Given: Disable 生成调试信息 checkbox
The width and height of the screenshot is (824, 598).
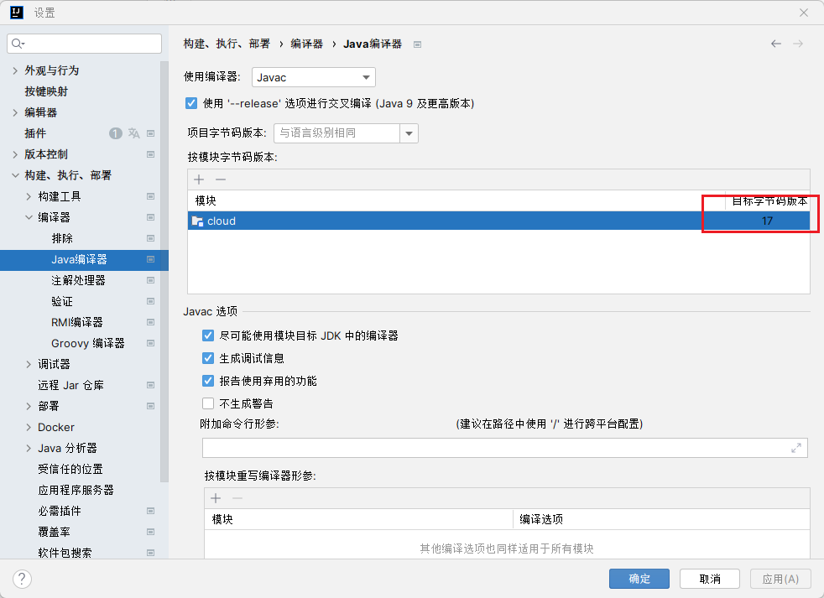Looking at the screenshot, I should click(208, 358).
